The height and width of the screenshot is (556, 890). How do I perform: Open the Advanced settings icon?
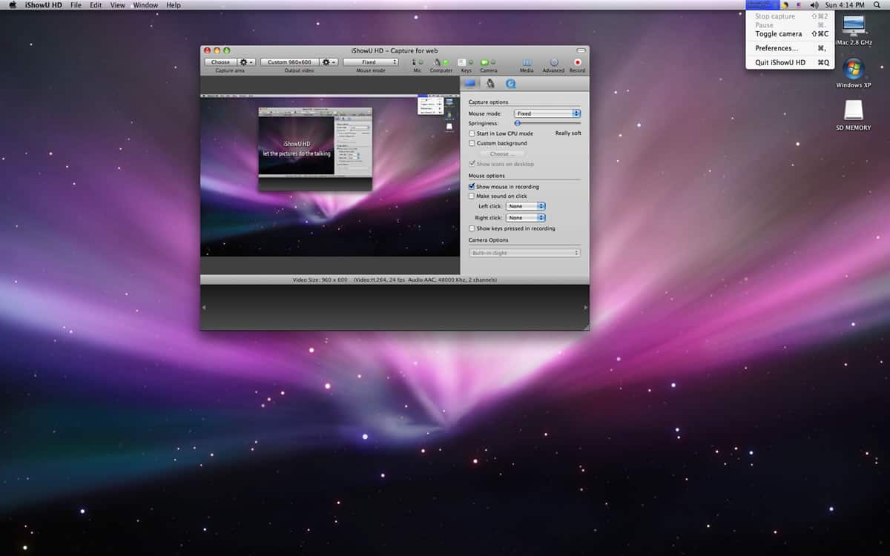coord(553,63)
